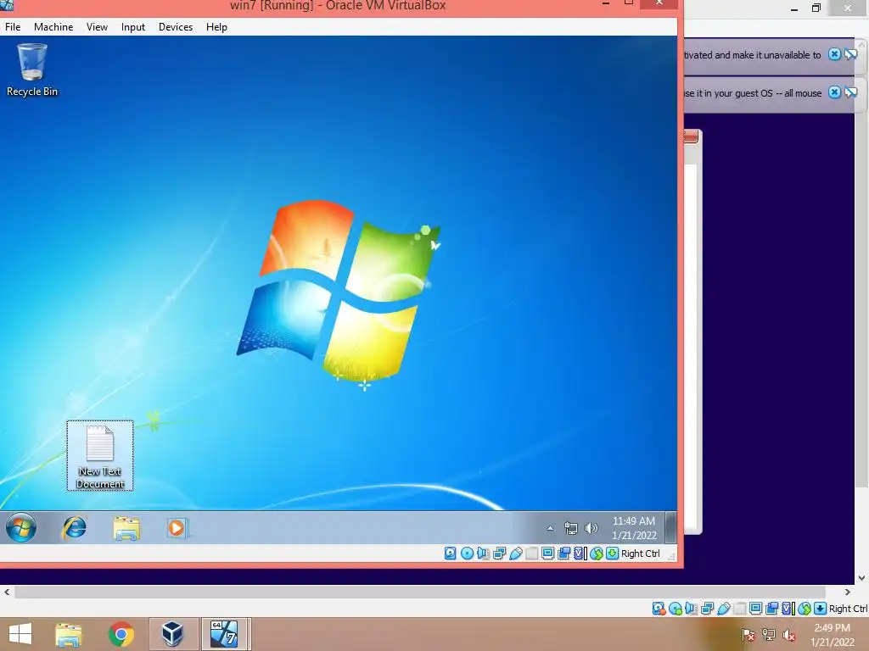Screen dimensions: 869x651
Task: Open the File menu of win7 VirtualBox window
Action: pos(13,26)
